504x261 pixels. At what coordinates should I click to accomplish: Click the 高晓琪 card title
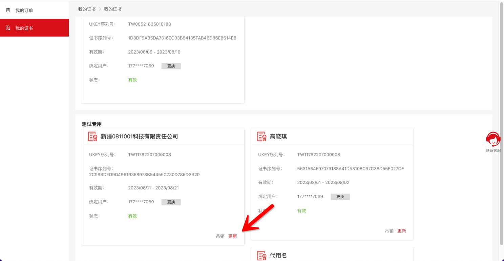pos(278,137)
